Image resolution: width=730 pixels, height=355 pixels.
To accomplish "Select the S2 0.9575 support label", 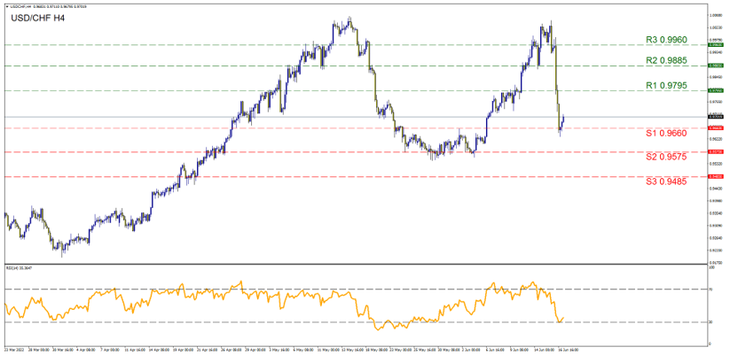I will 666,157.
